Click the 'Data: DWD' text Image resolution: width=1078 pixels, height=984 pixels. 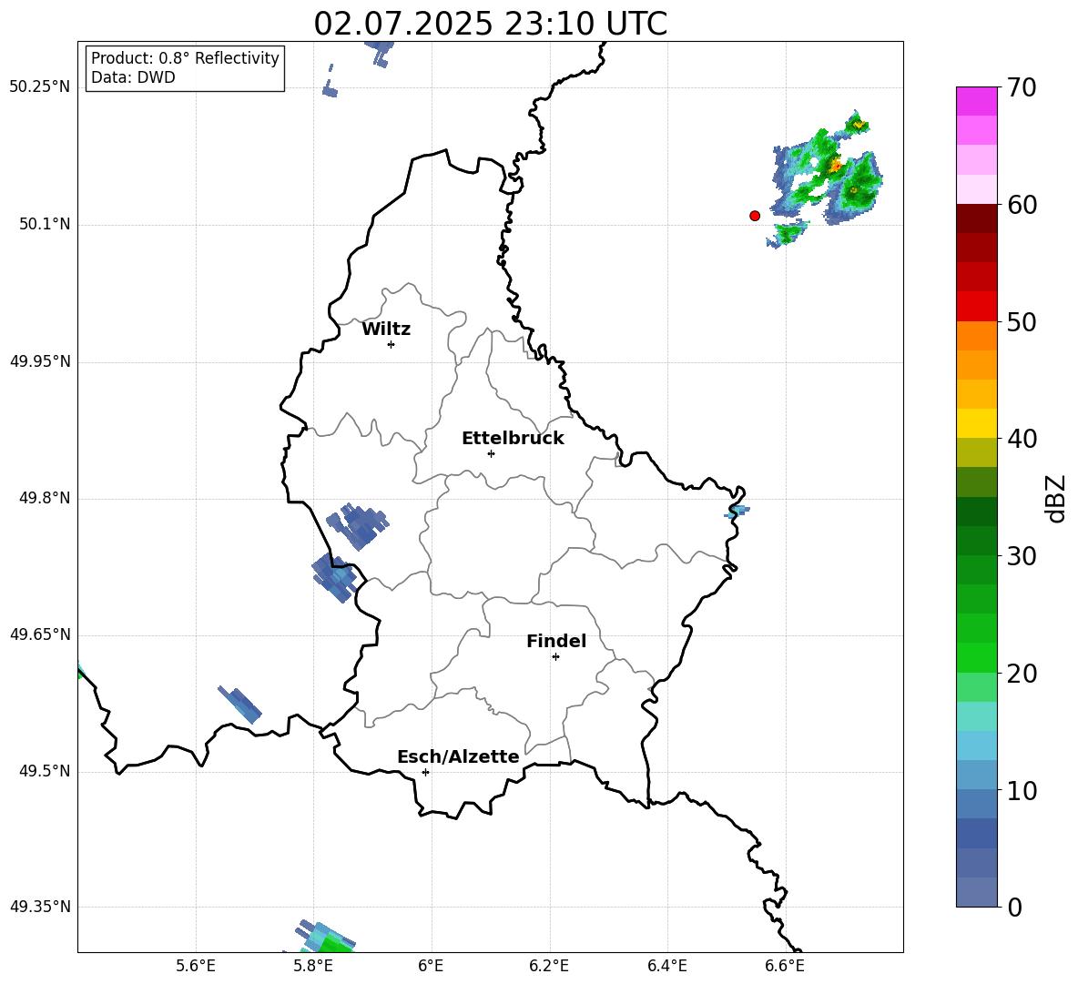tap(133, 77)
